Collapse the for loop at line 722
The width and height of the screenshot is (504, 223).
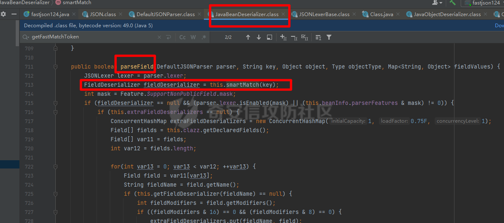[55, 166]
